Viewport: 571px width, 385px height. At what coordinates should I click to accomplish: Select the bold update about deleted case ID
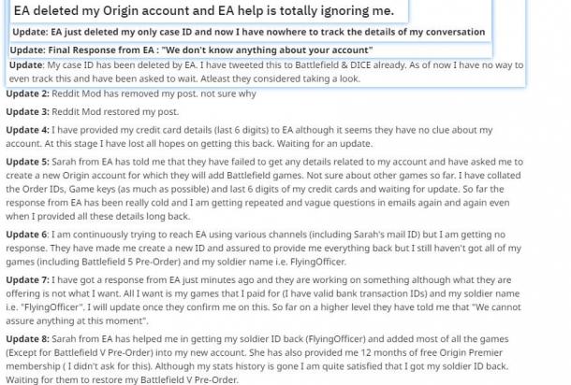point(249,32)
